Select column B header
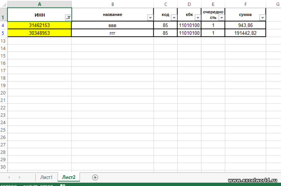The image size is (281, 186). 112,4
